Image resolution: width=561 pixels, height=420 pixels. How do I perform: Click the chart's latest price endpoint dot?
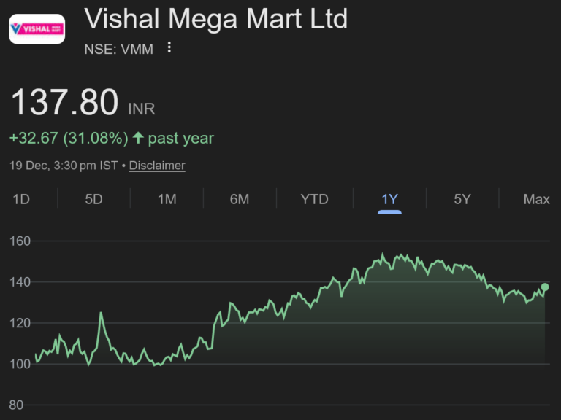(545, 287)
